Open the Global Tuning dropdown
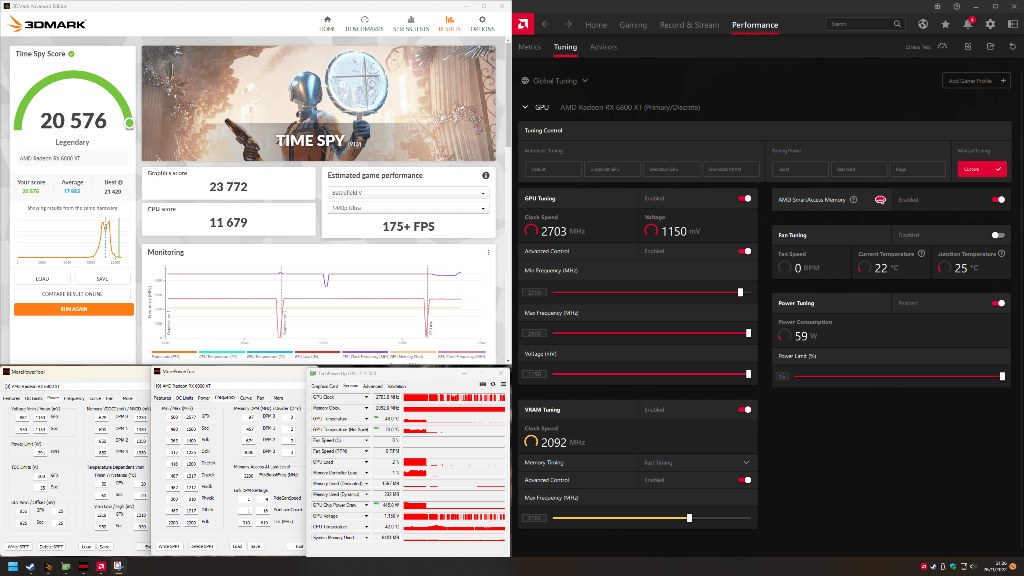 pyautogui.click(x=555, y=81)
